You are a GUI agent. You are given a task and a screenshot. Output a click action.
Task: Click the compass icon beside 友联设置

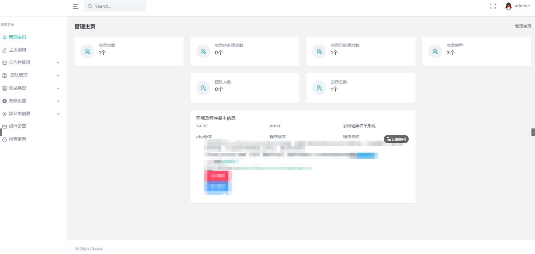(4, 101)
